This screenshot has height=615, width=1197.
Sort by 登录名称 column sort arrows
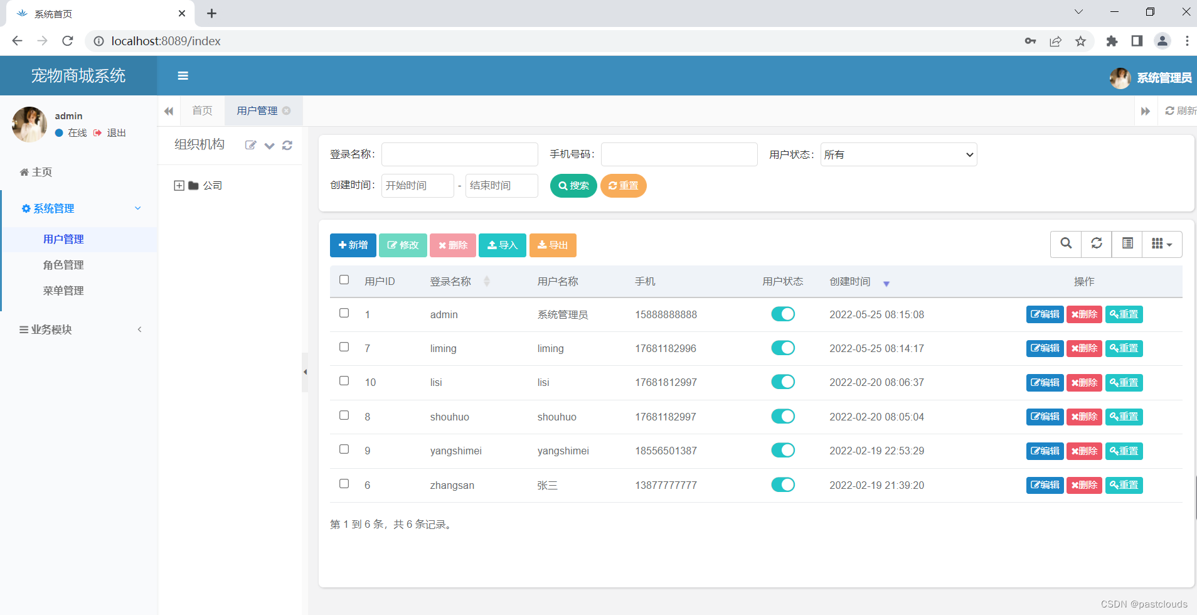pyautogui.click(x=487, y=282)
